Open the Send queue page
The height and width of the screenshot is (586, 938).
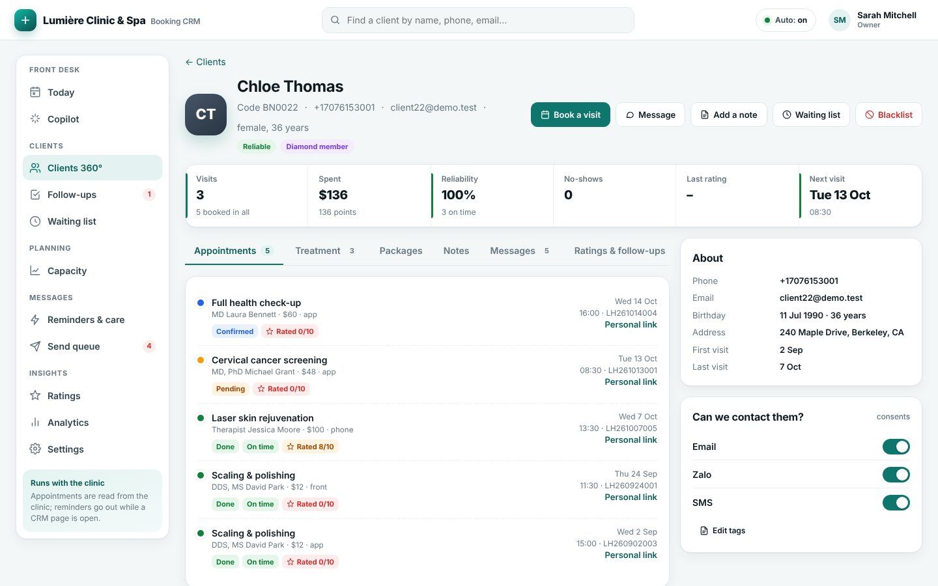click(x=92, y=346)
